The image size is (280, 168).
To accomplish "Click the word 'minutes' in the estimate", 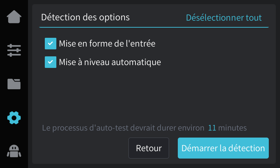I will pos(232,128).
